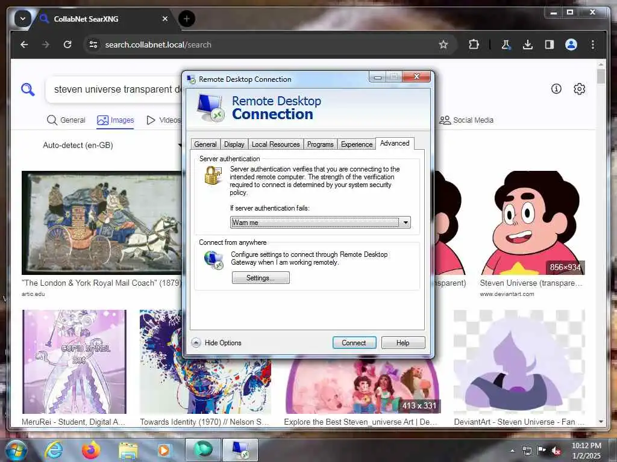Click the browser back arrow
Screen dimensions: 617x462
[x=24, y=45]
